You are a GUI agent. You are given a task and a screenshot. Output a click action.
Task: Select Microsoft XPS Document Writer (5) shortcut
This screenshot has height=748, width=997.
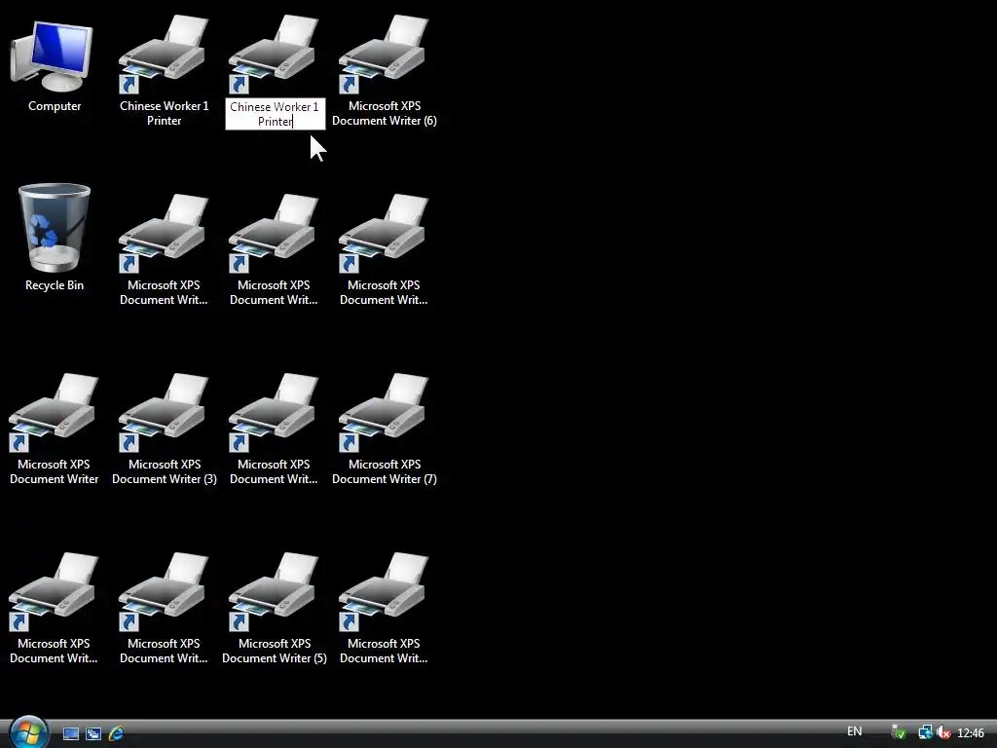(274, 610)
